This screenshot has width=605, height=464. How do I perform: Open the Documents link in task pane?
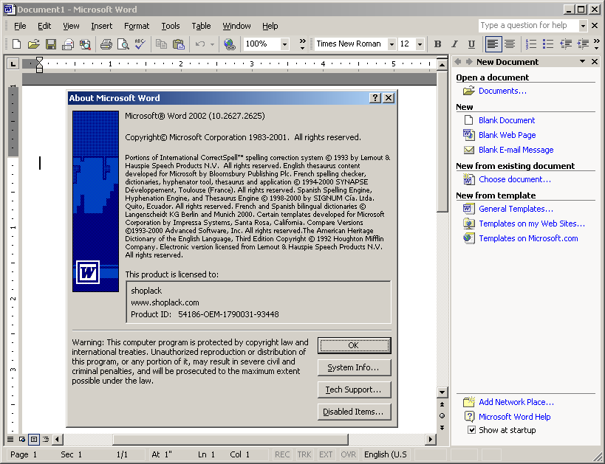(502, 91)
